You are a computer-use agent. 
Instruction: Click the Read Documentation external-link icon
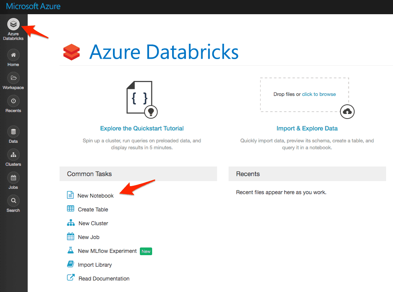70,277
